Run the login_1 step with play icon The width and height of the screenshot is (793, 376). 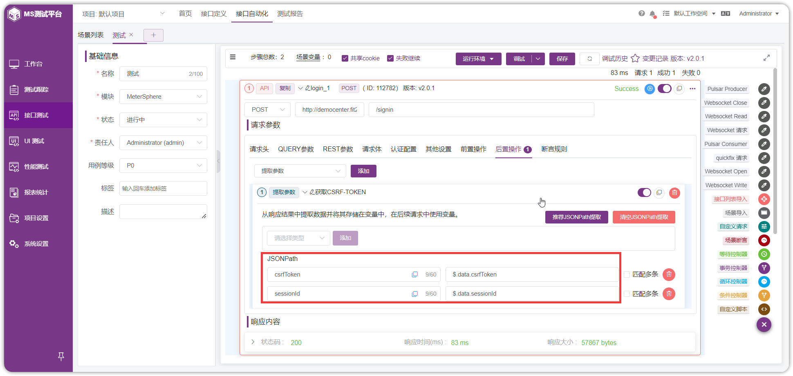(x=650, y=88)
